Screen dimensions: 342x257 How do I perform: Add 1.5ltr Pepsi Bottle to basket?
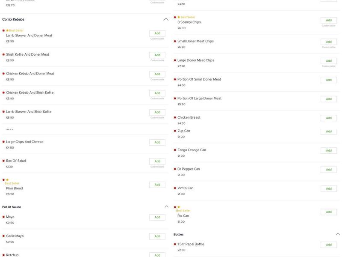coord(328,245)
